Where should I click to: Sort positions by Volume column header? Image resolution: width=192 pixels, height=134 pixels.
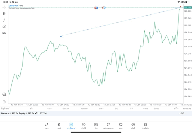[x=84, y=109]
